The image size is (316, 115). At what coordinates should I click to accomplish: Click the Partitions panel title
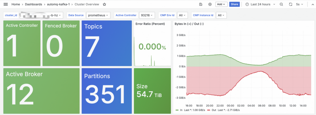pos(97,76)
